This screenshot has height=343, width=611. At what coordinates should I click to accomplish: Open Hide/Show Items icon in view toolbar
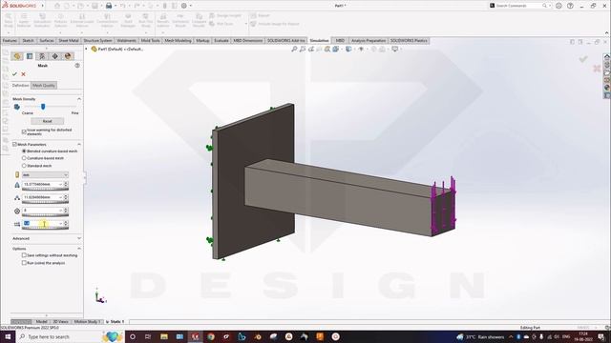click(x=361, y=49)
